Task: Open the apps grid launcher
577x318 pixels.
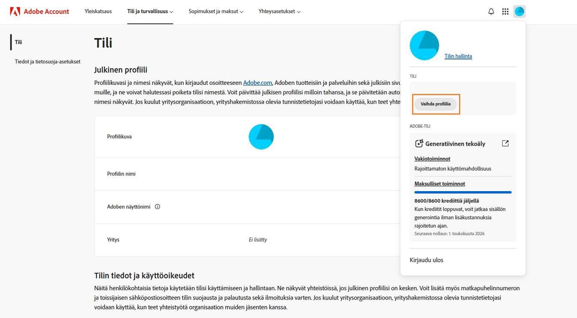Action: (x=505, y=12)
